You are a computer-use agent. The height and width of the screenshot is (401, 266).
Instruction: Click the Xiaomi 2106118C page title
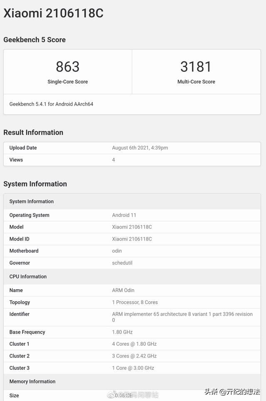pyautogui.click(x=53, y=13)
